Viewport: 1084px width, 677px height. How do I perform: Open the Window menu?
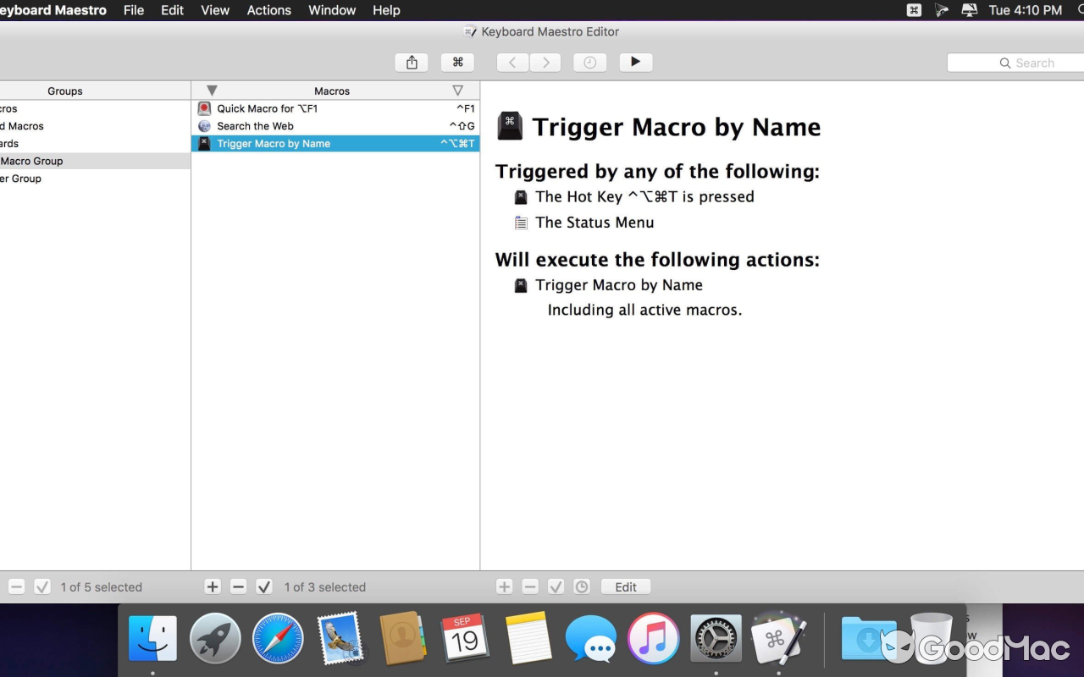point(331,10)
